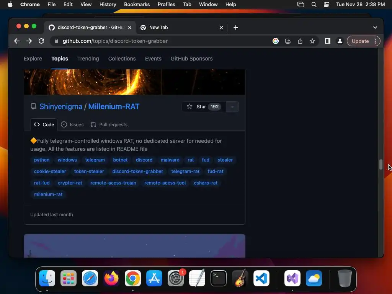
Task: Click the browser forward arrow
Action: (29, 41)
